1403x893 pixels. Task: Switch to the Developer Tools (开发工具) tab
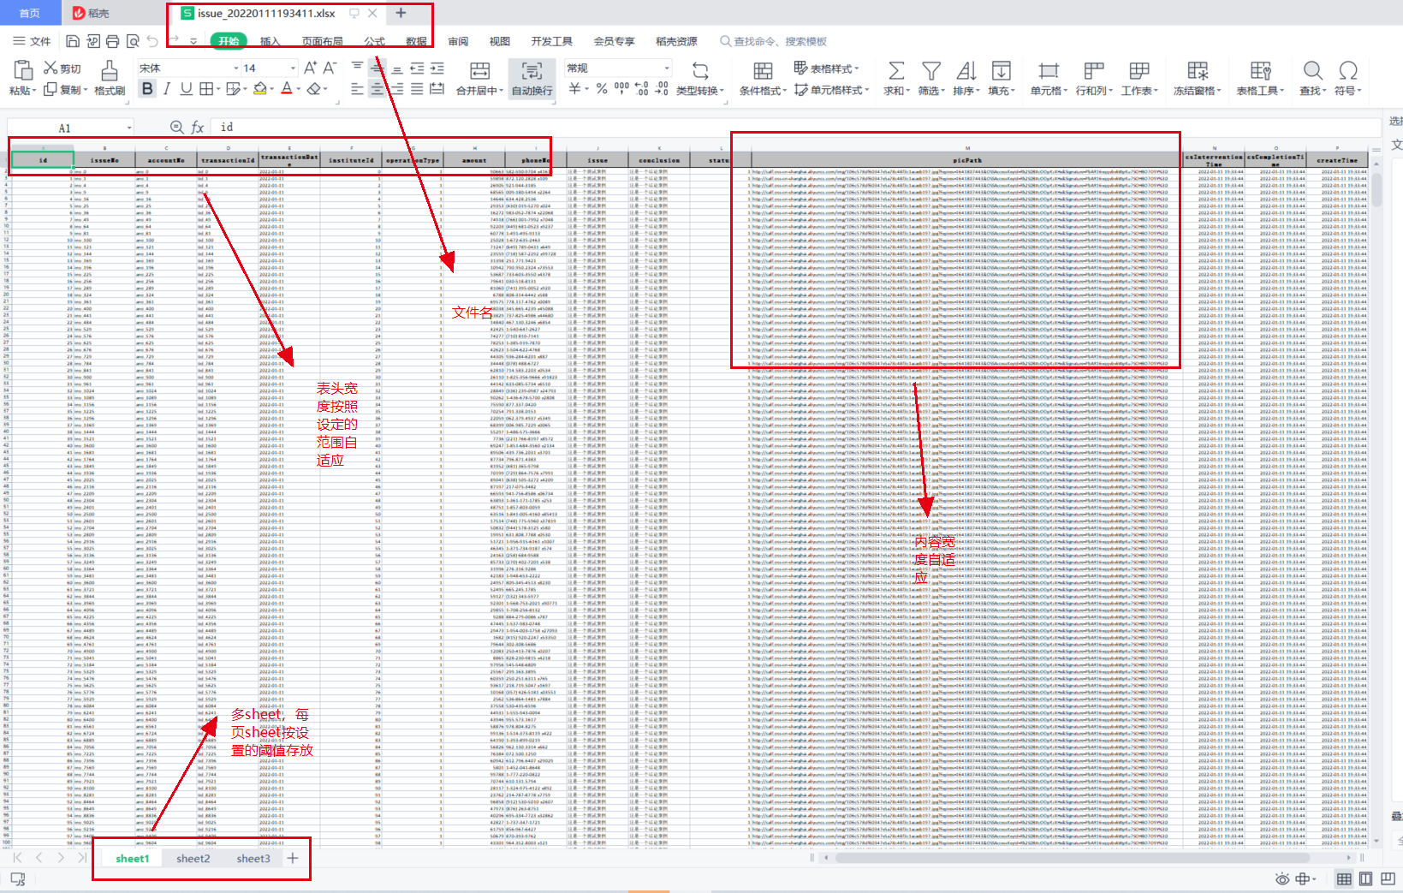pyautogui.click(x=552, y=41)
